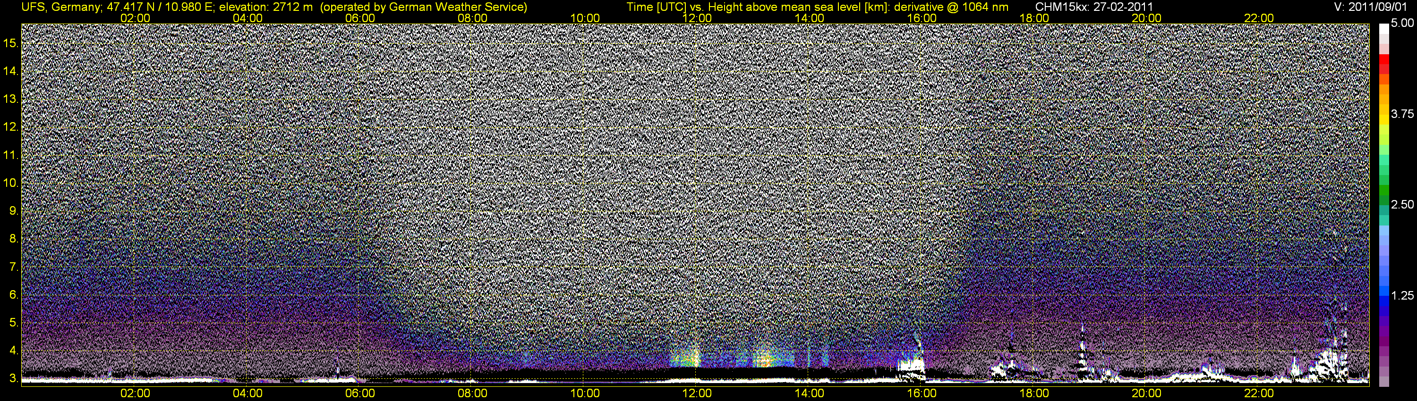Select the 10 km height axis label
The height and width of the screenshot is (401, 1417).
click(11, 183)
